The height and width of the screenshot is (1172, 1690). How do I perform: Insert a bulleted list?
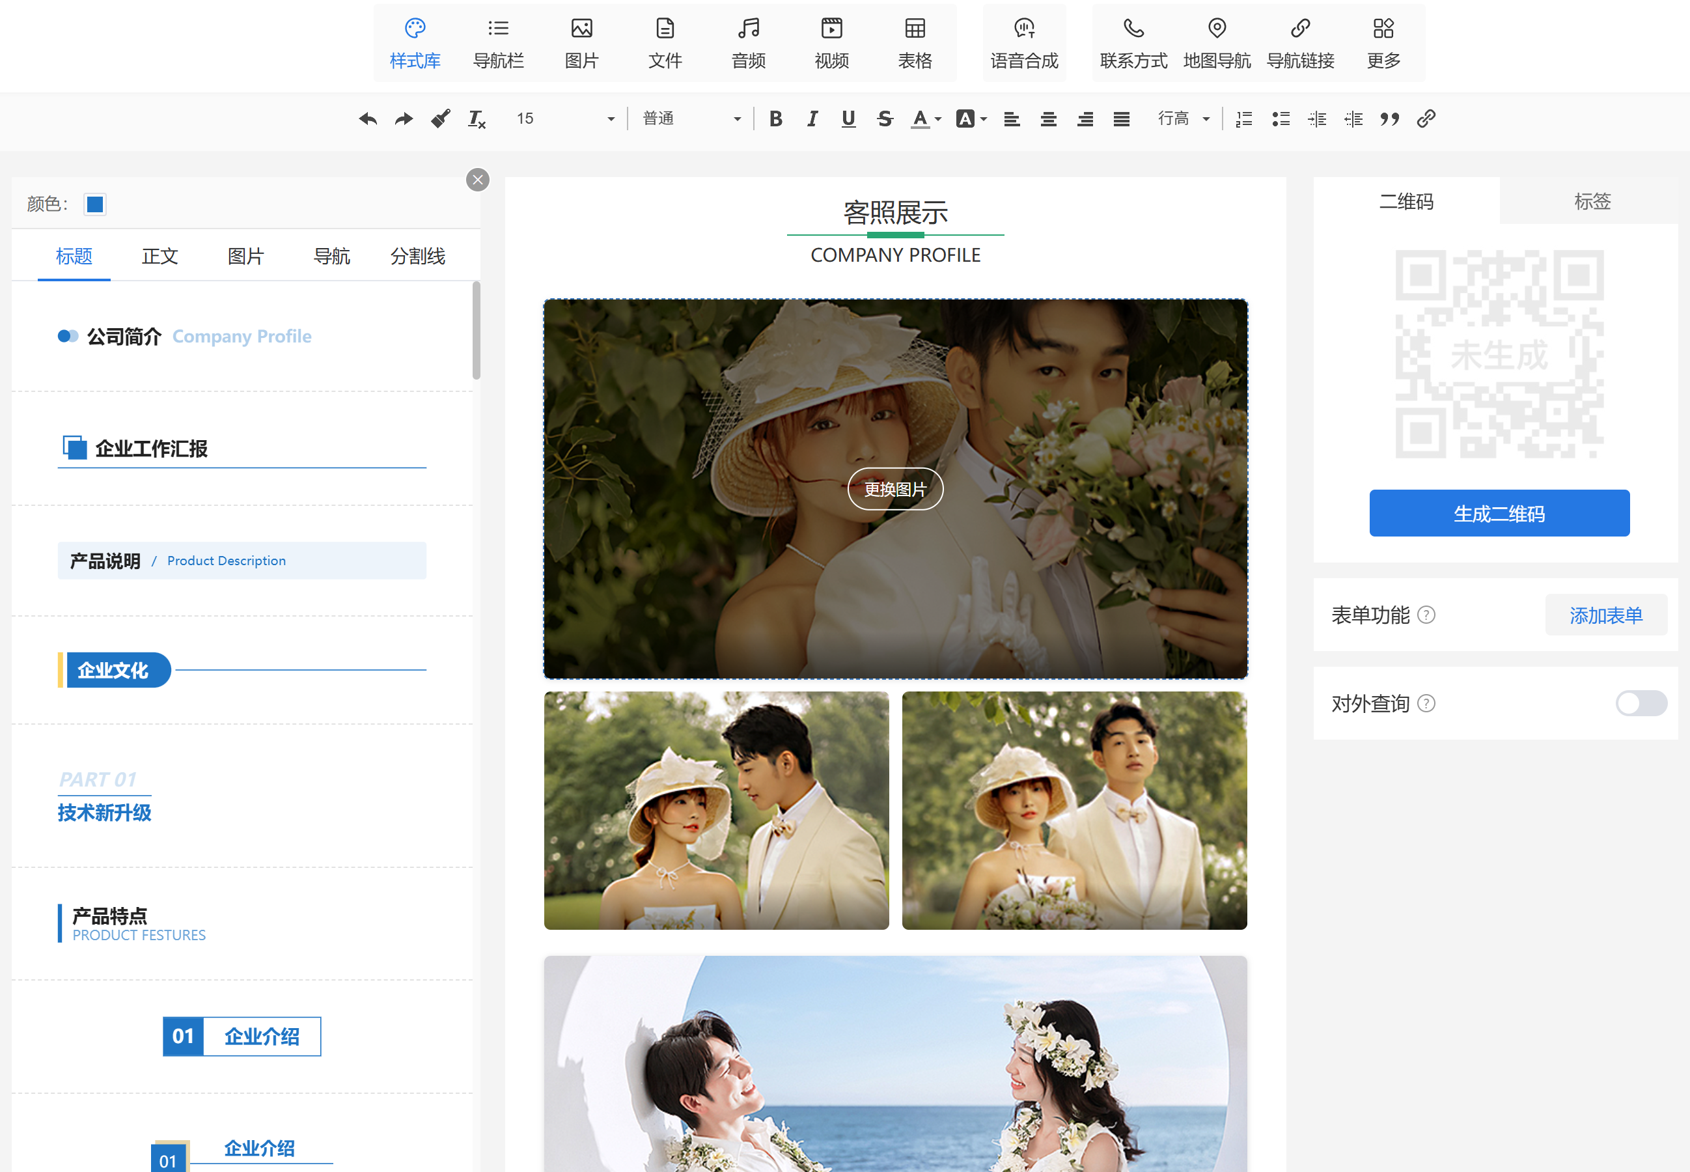[1281, 119]
